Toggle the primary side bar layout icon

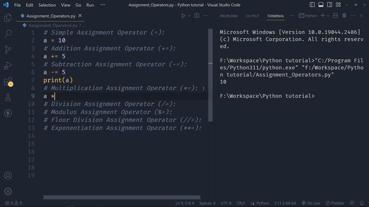tap(312, 5)
